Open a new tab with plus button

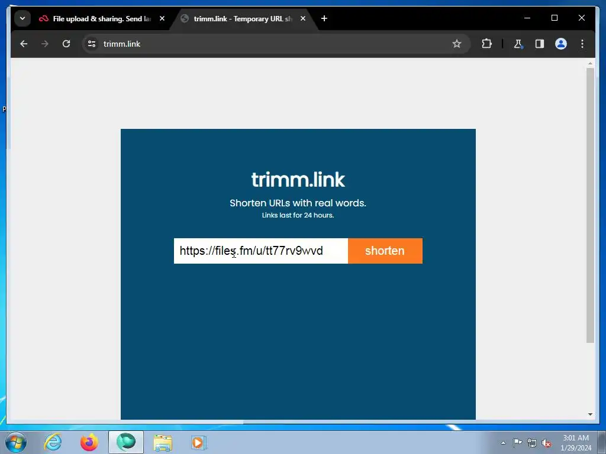(324, 18)
